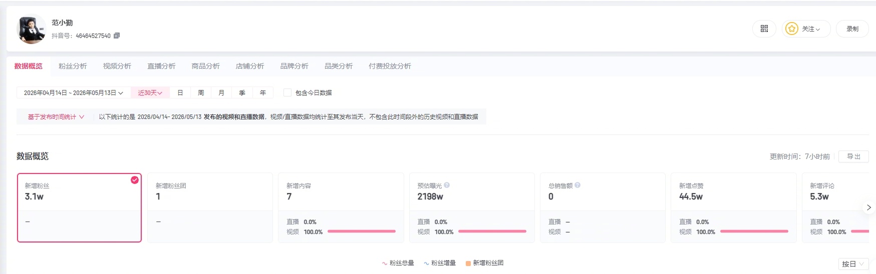Copy the Douyin ID with copy icon
Viewport: 876px width, 274px height.
(x=117, y=35)
